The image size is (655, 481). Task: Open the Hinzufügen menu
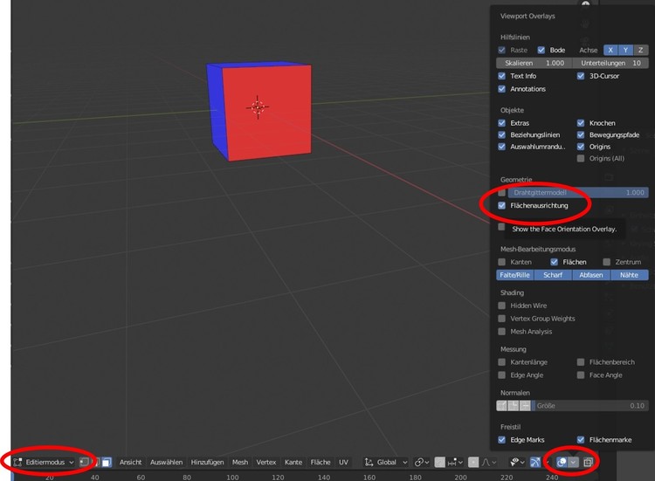[x=207, y=462]
